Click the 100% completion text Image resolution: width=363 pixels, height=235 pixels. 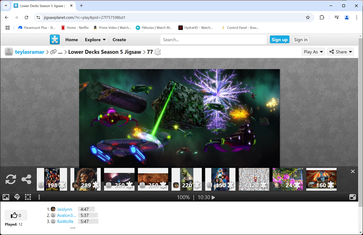[x=183, y=197]
